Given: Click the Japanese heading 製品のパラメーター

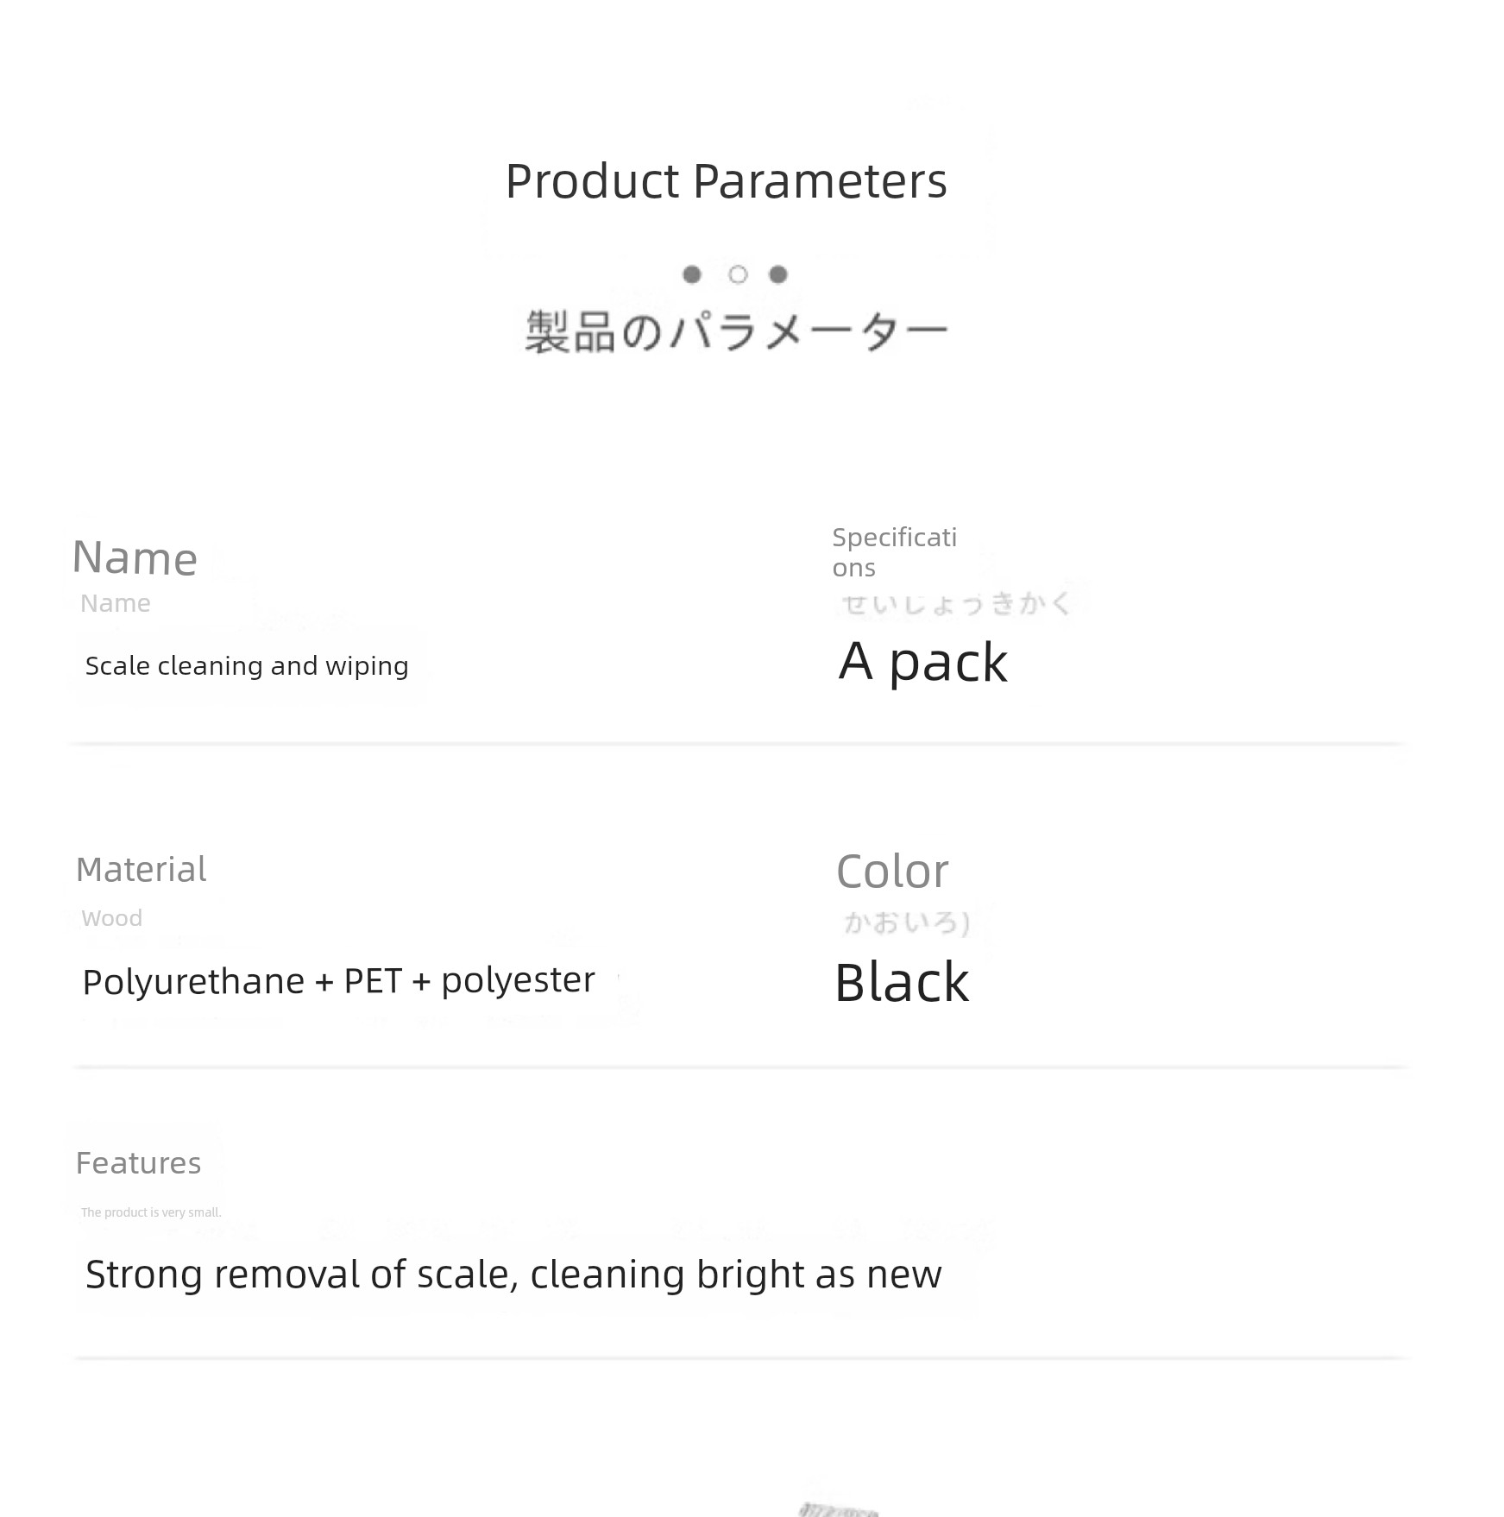Looking at the screenshot, I should [736, 333].
